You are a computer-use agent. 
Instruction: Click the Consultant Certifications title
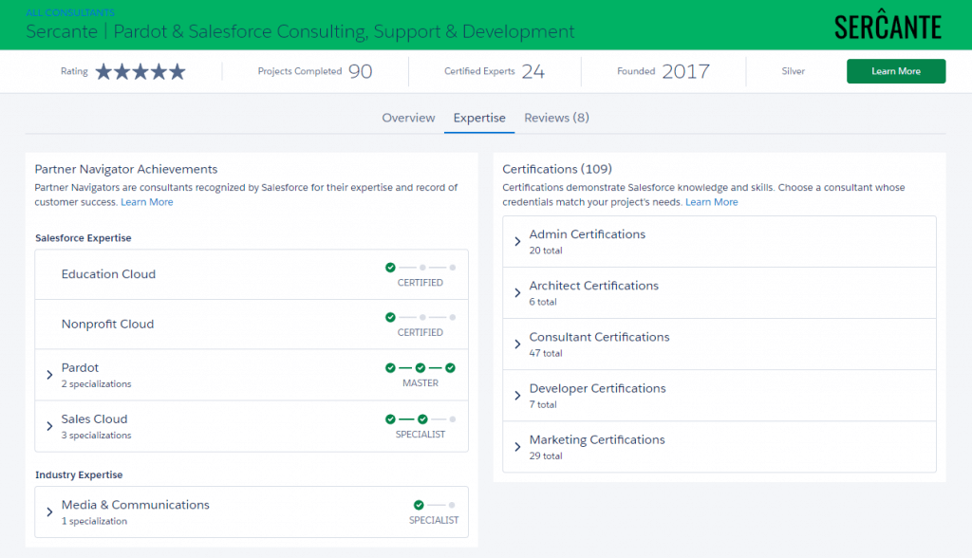point(600,337)
